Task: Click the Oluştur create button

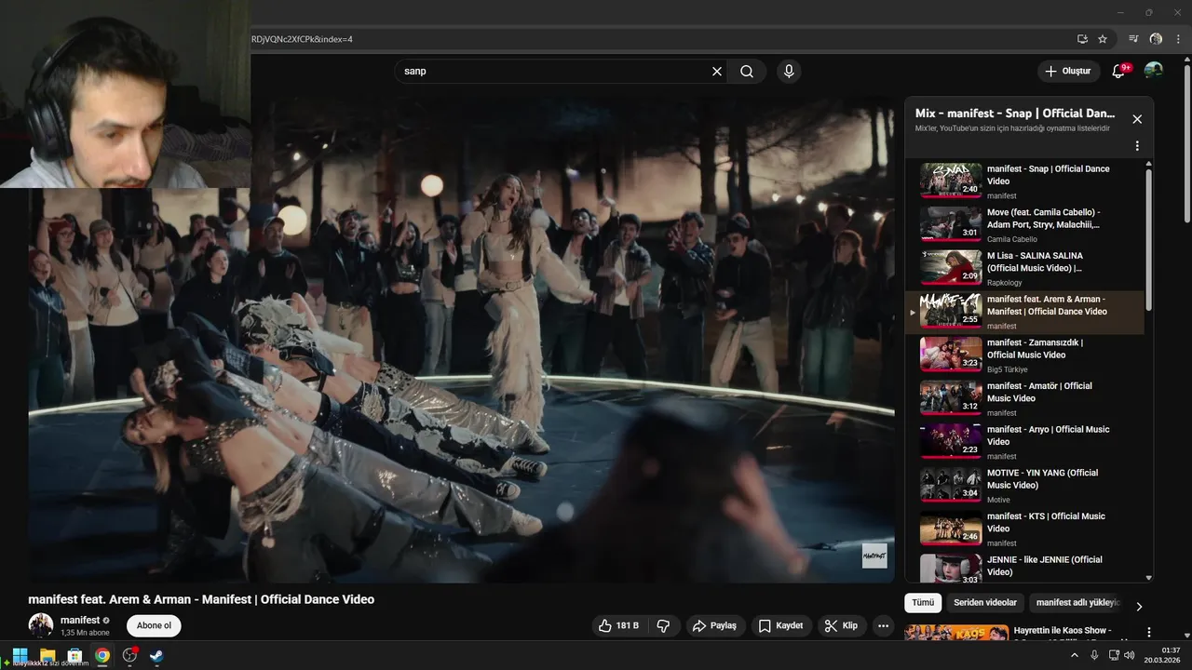Action: coord(1068,71)
